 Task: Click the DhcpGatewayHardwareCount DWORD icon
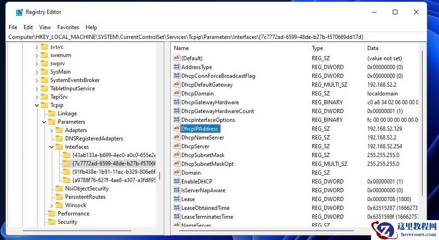click(177, 111)
